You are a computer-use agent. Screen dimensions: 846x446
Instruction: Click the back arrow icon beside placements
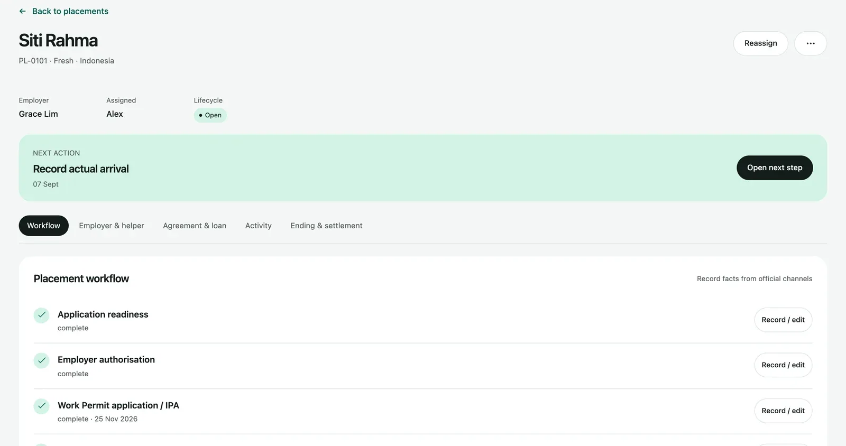(22, 11)
